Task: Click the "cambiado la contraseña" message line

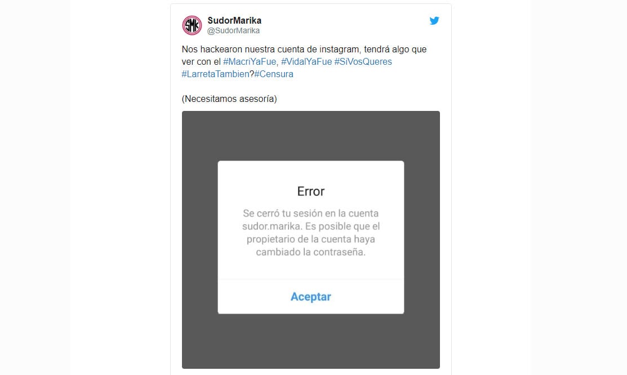Action: (x=311, y=252)
